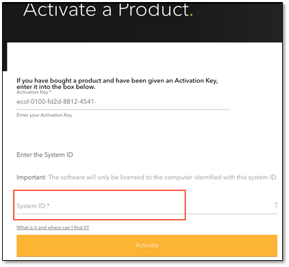Viewport: 289px width, 267px height.
Task: Click the 'System ID *' placeholder text
Action: [x=33, y=206]
